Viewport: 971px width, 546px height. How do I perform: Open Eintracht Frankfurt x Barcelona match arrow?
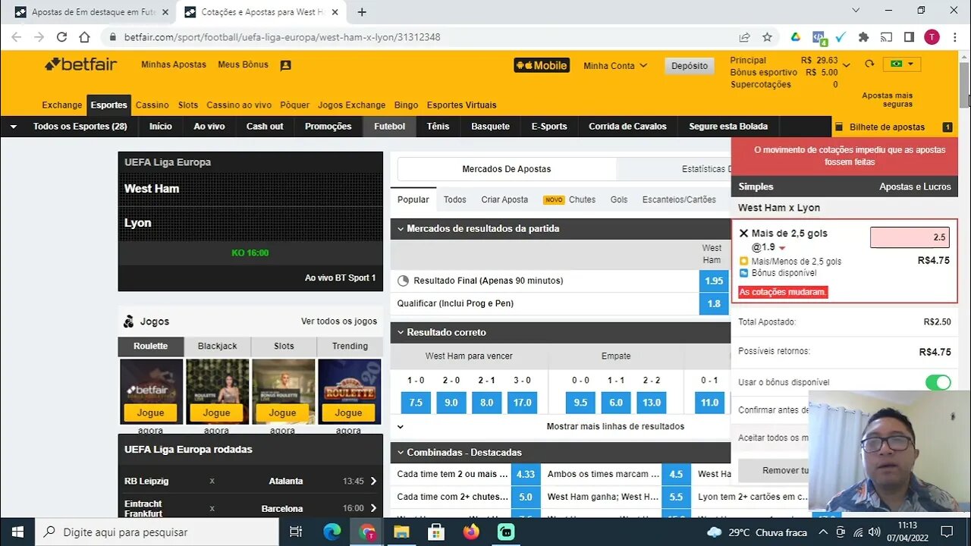373,508
